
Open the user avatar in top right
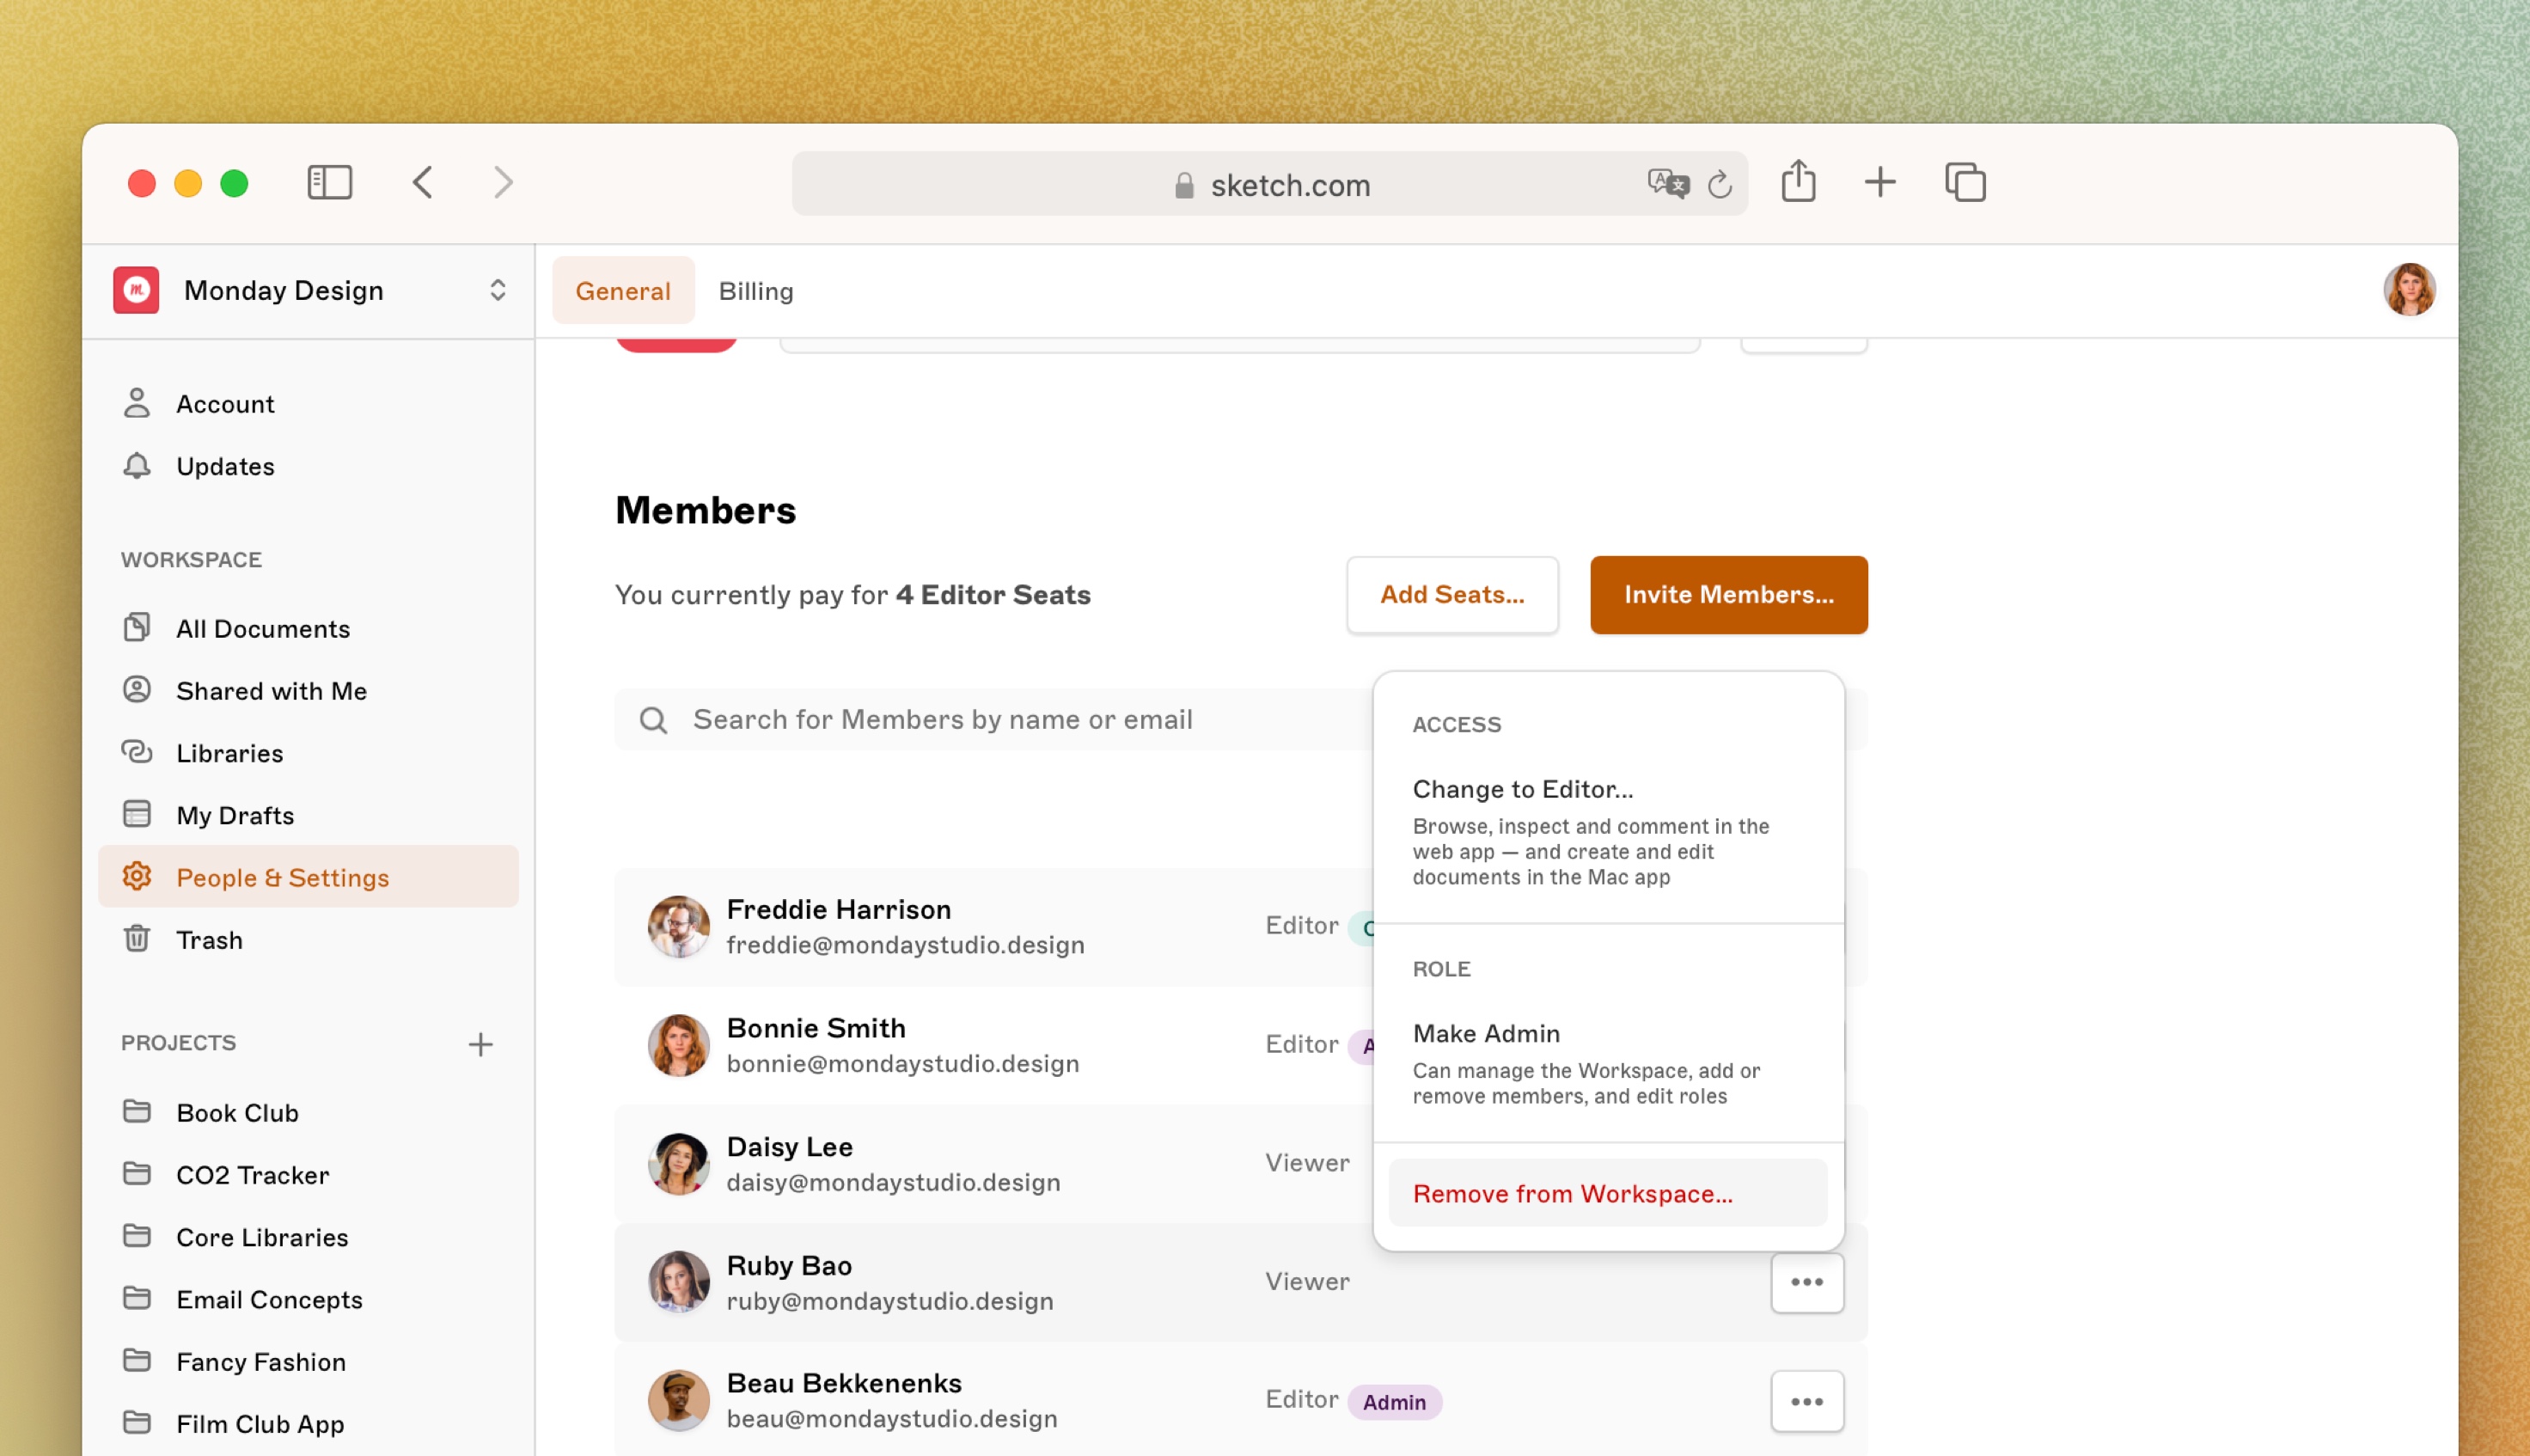(2409, 290)
